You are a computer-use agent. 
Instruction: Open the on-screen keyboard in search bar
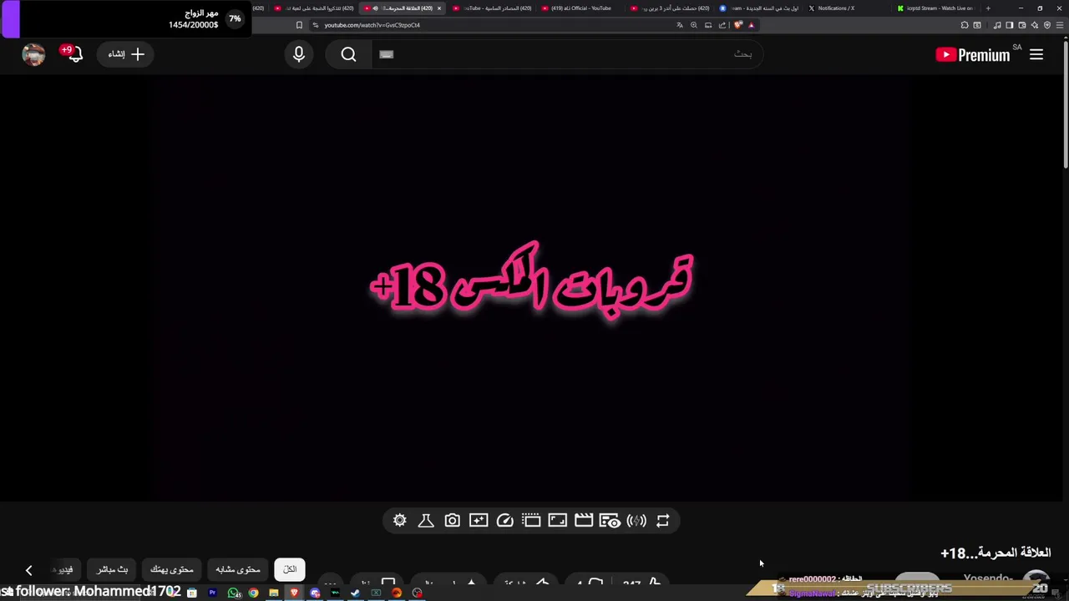[x=386, y=54]
